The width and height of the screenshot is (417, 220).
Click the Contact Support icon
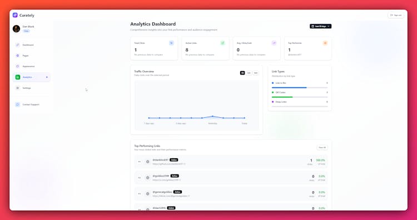18,104
